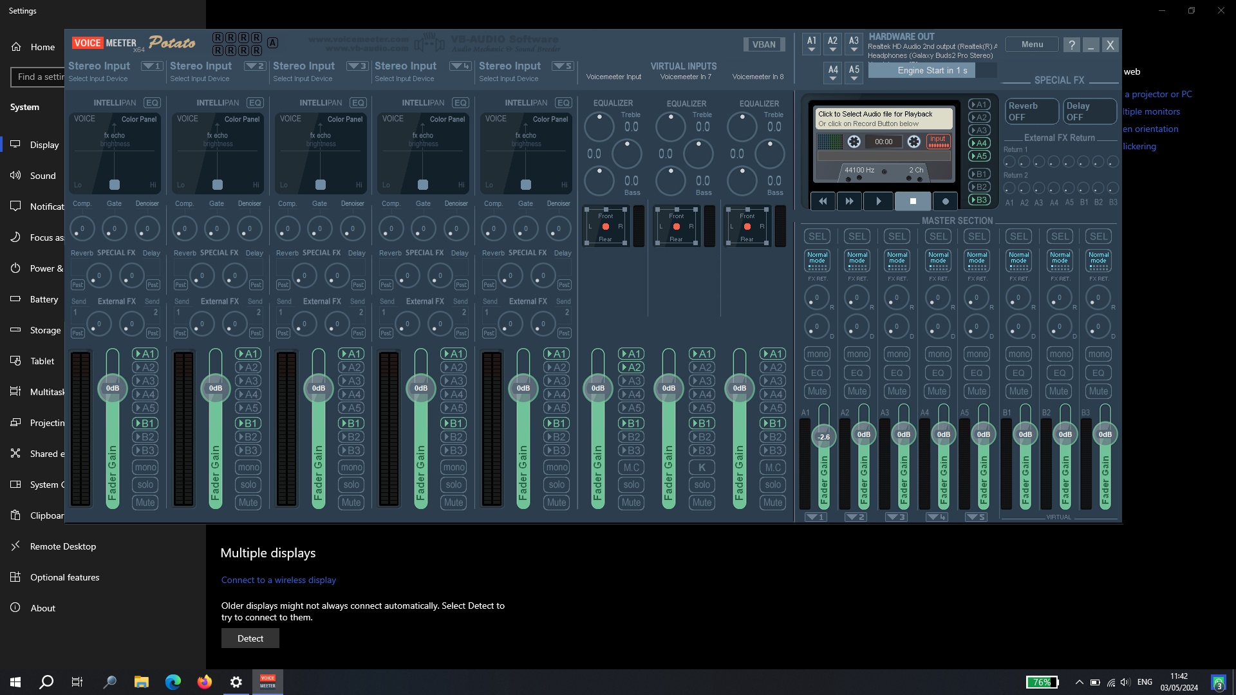Viewport: 1236px width, 695px height.
Task: Click the cassette input source indicator
Action: (x=938, y=142)
